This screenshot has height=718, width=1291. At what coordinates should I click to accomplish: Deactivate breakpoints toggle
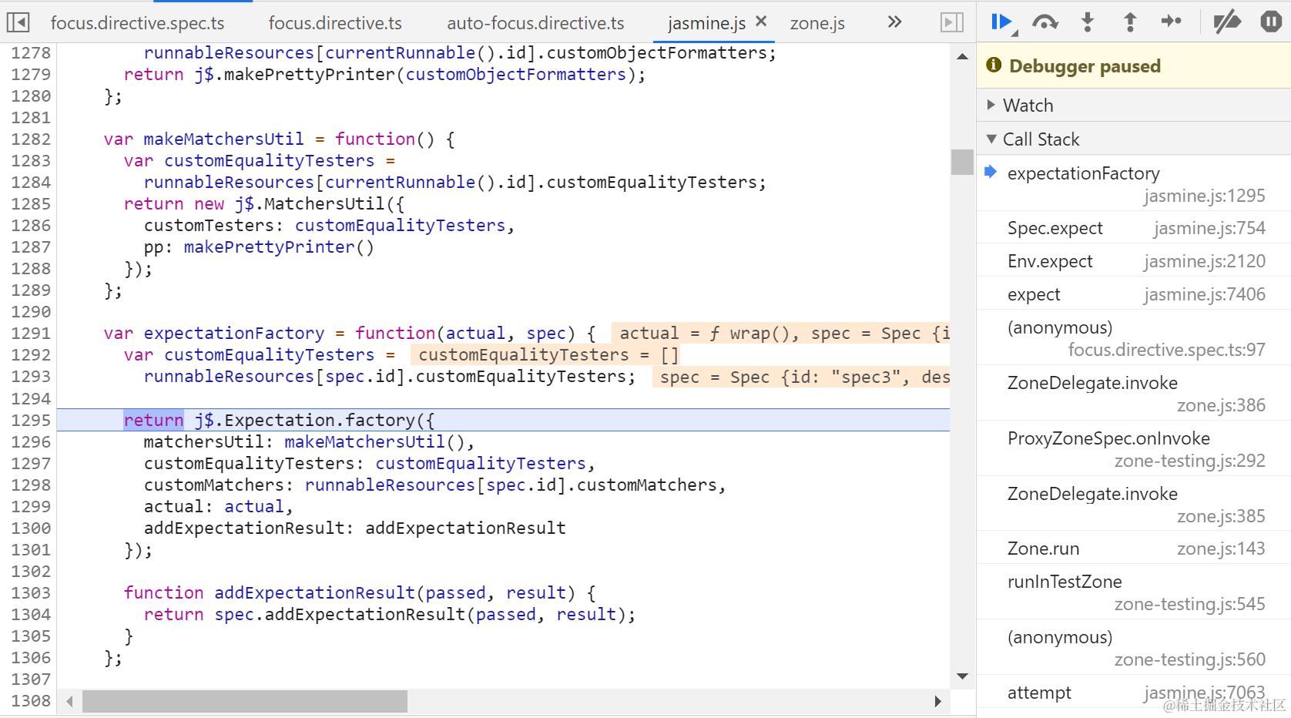click(x=1226, y=22)
